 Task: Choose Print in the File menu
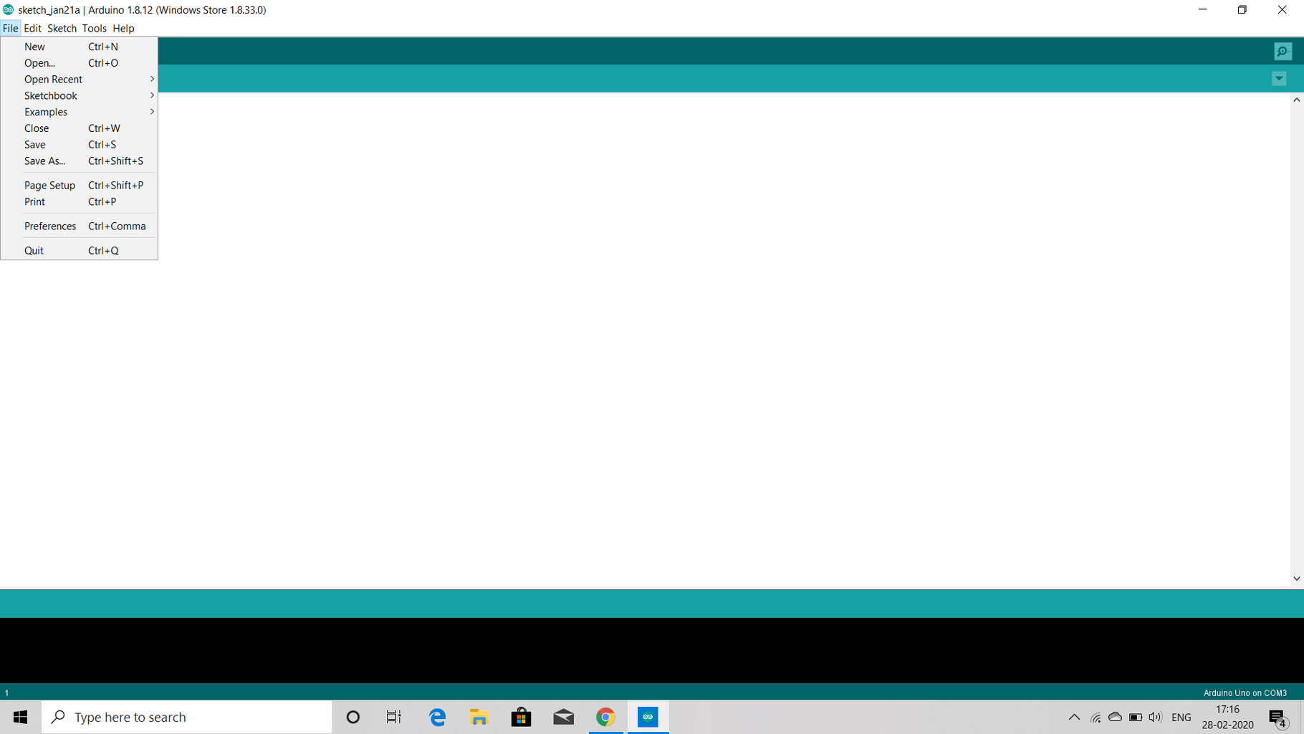[79, 202]
